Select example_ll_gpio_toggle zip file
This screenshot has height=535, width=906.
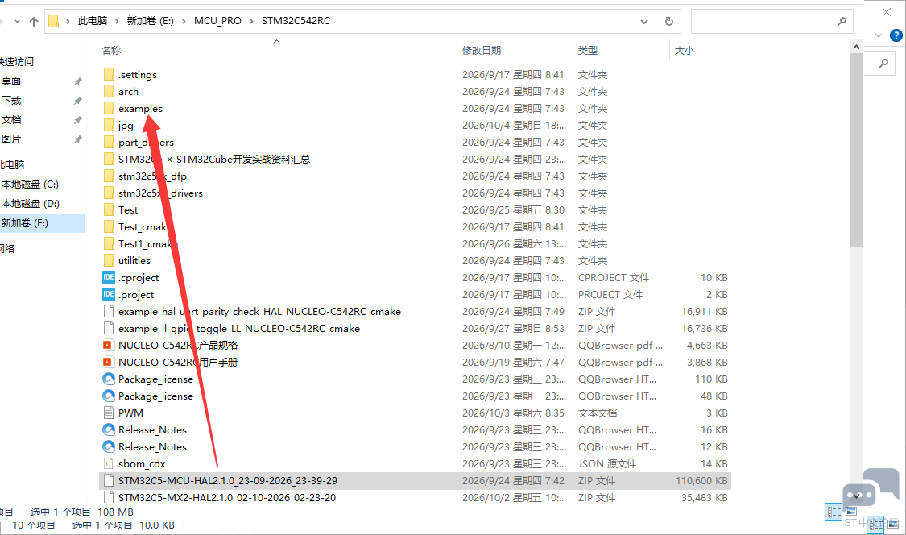pos(238,328)
